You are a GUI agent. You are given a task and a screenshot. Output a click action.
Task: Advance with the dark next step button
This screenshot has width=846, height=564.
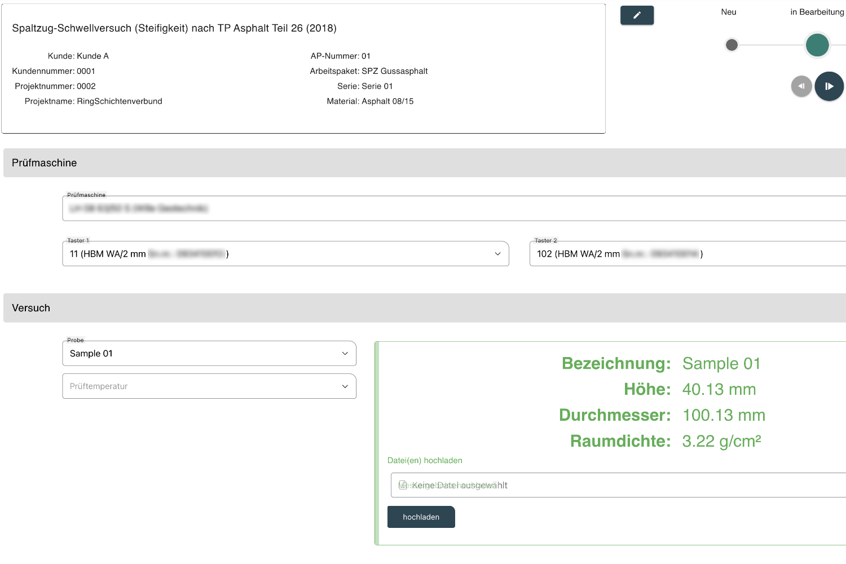[x=829, y=86]
